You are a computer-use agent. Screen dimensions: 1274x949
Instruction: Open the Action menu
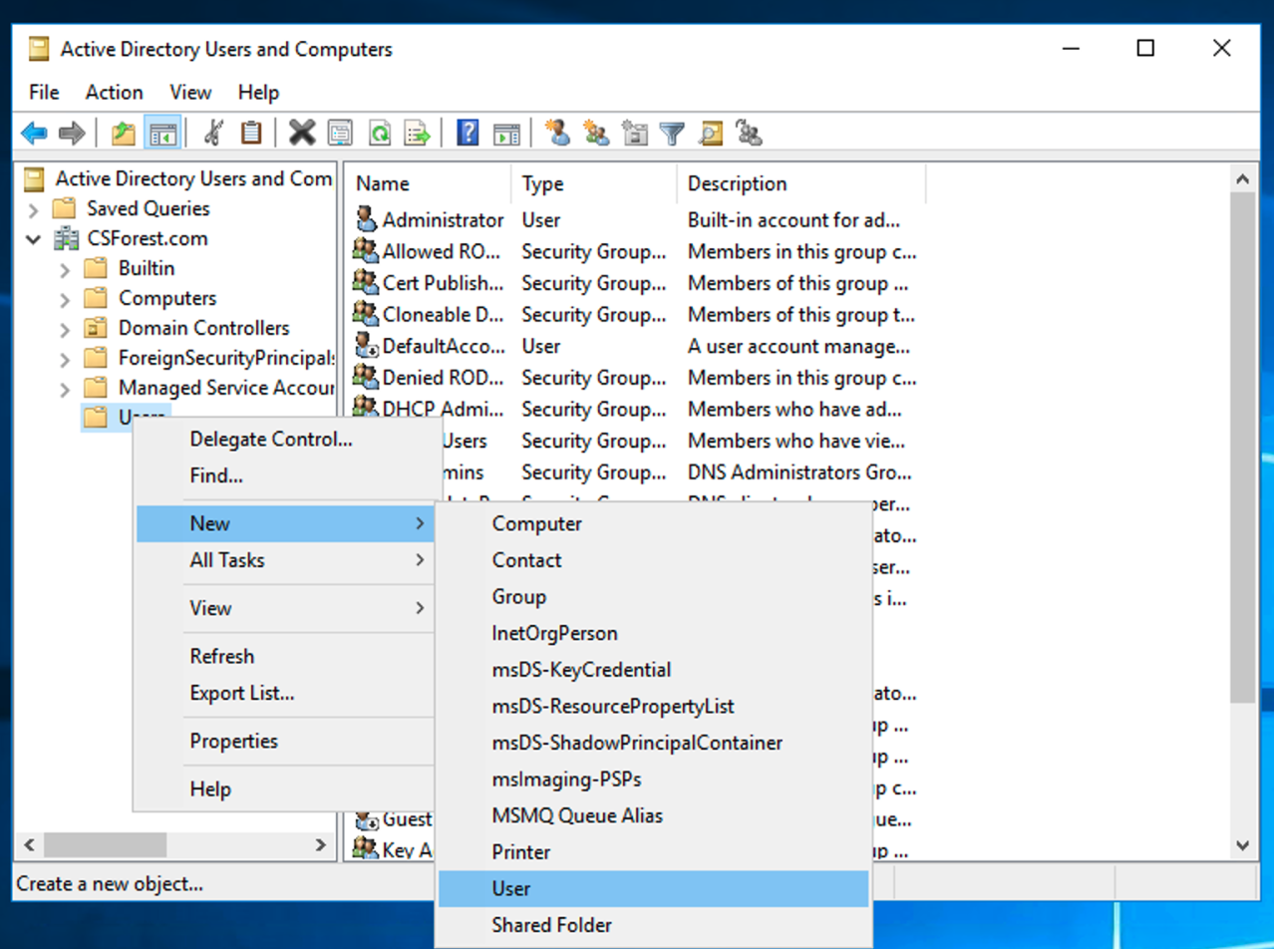pyautogui.click(x=113, y=92)
